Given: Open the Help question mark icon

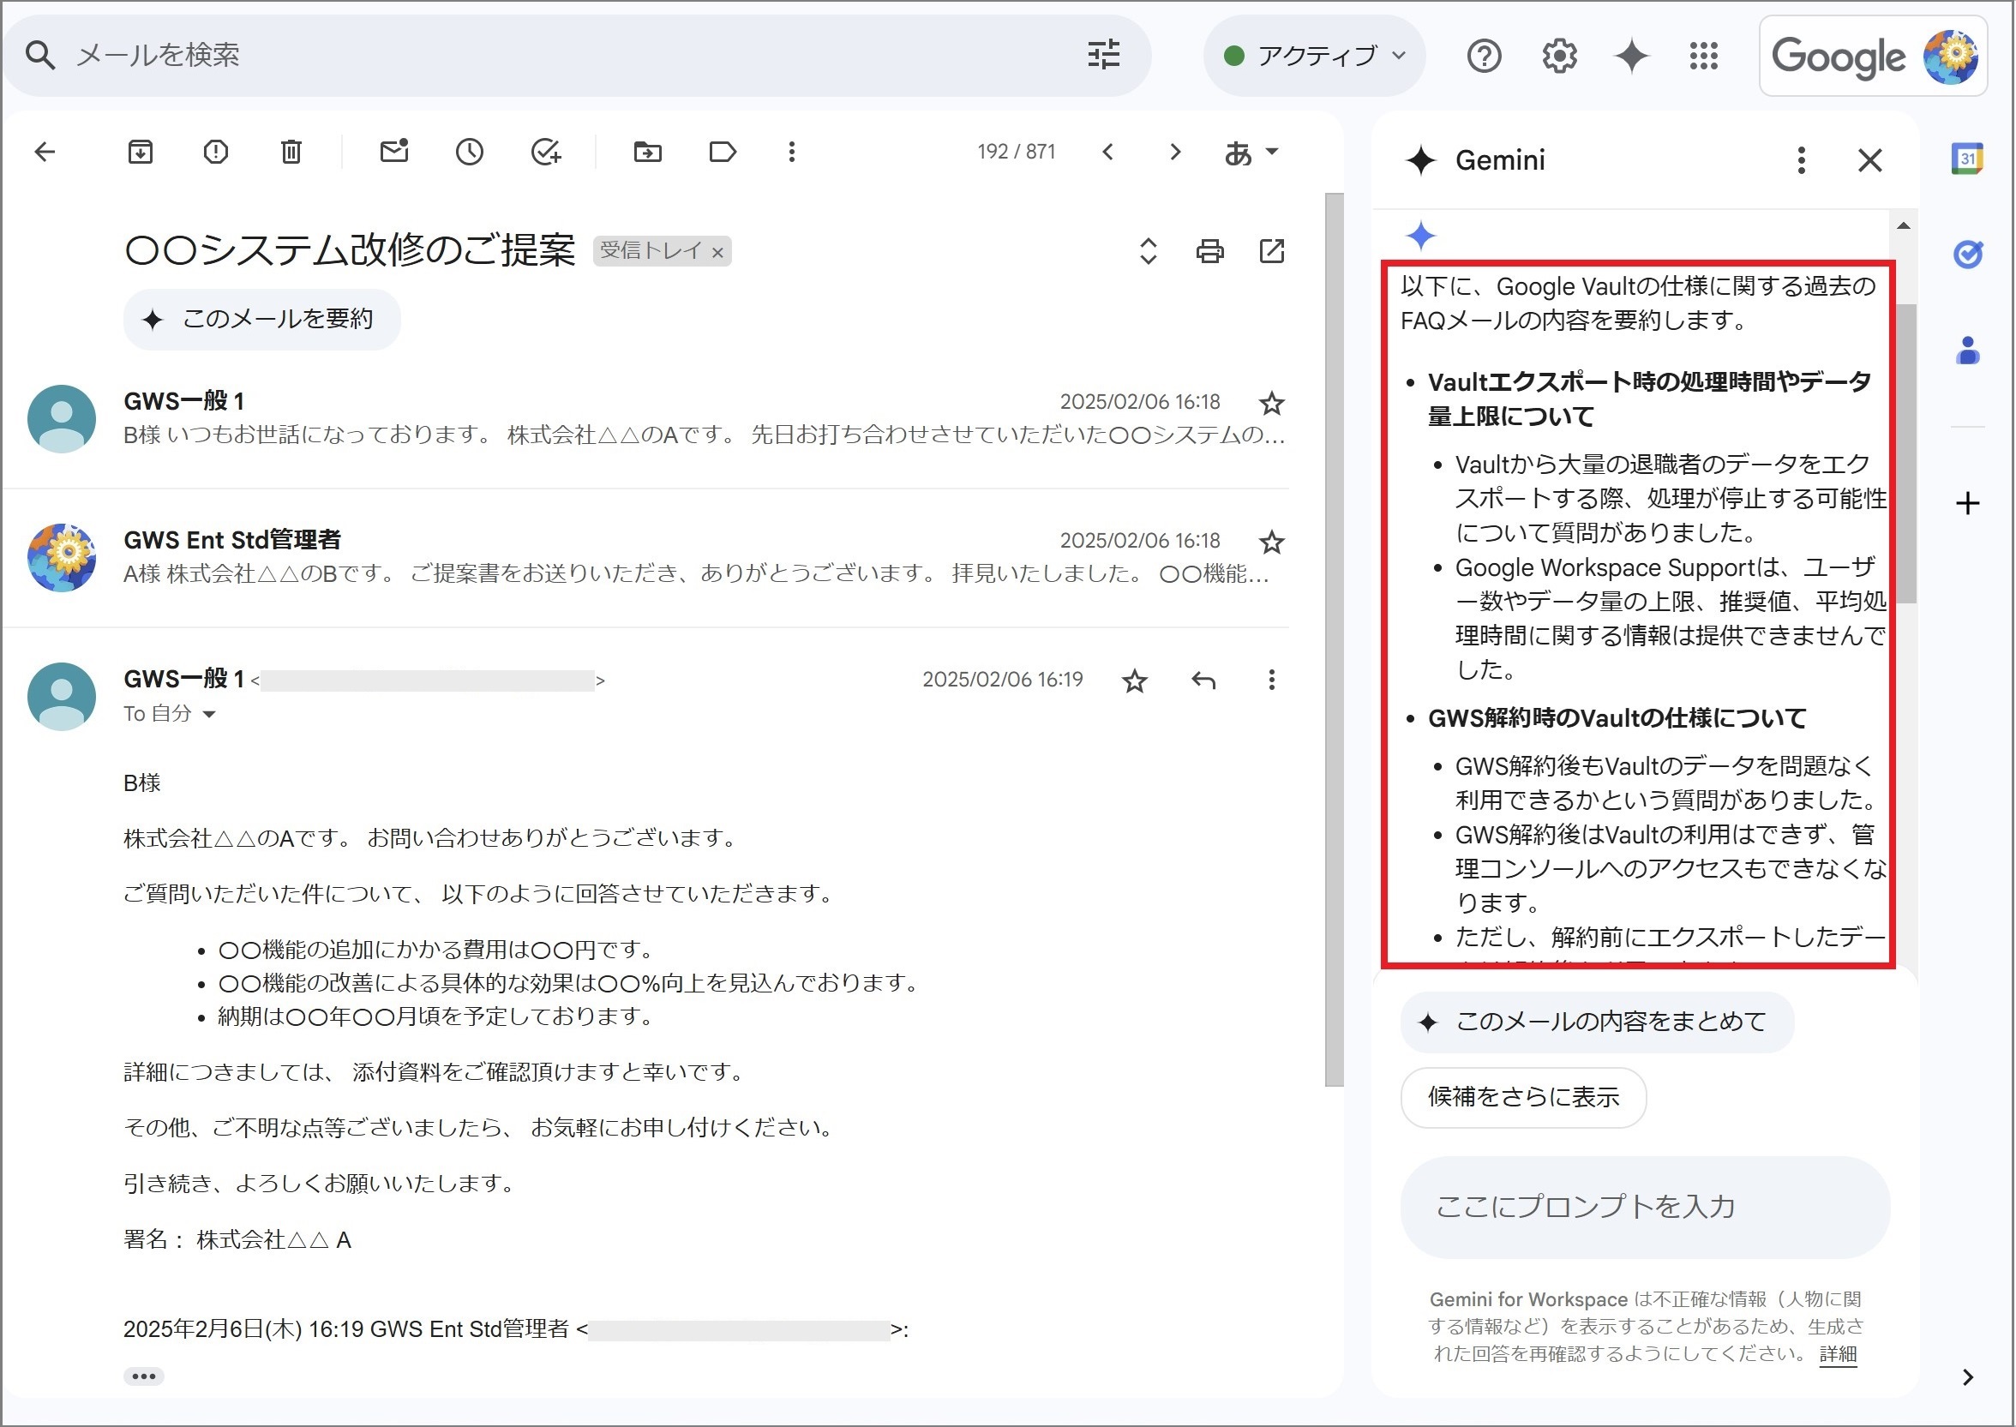Looking at the screenshot, I should point(1485,57).
